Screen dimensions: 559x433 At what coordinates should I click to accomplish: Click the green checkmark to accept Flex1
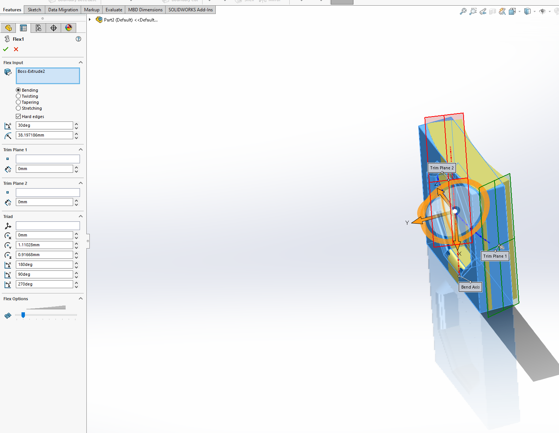pos(6,49)
